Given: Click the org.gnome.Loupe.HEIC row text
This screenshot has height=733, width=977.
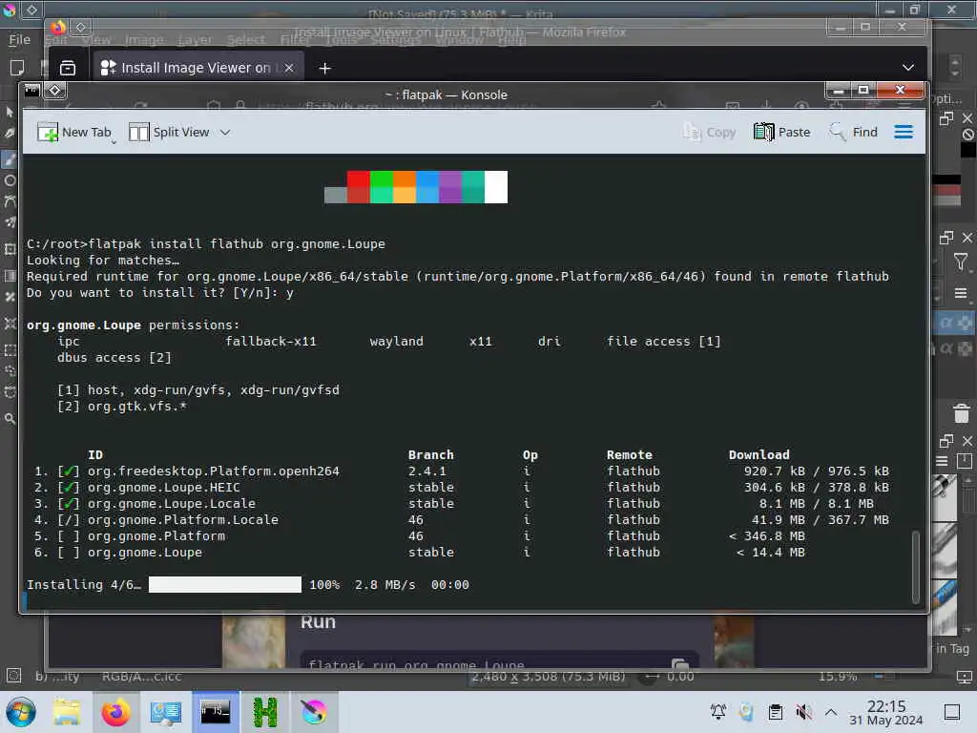Looking at the screenshot, I should click(163, 488).
